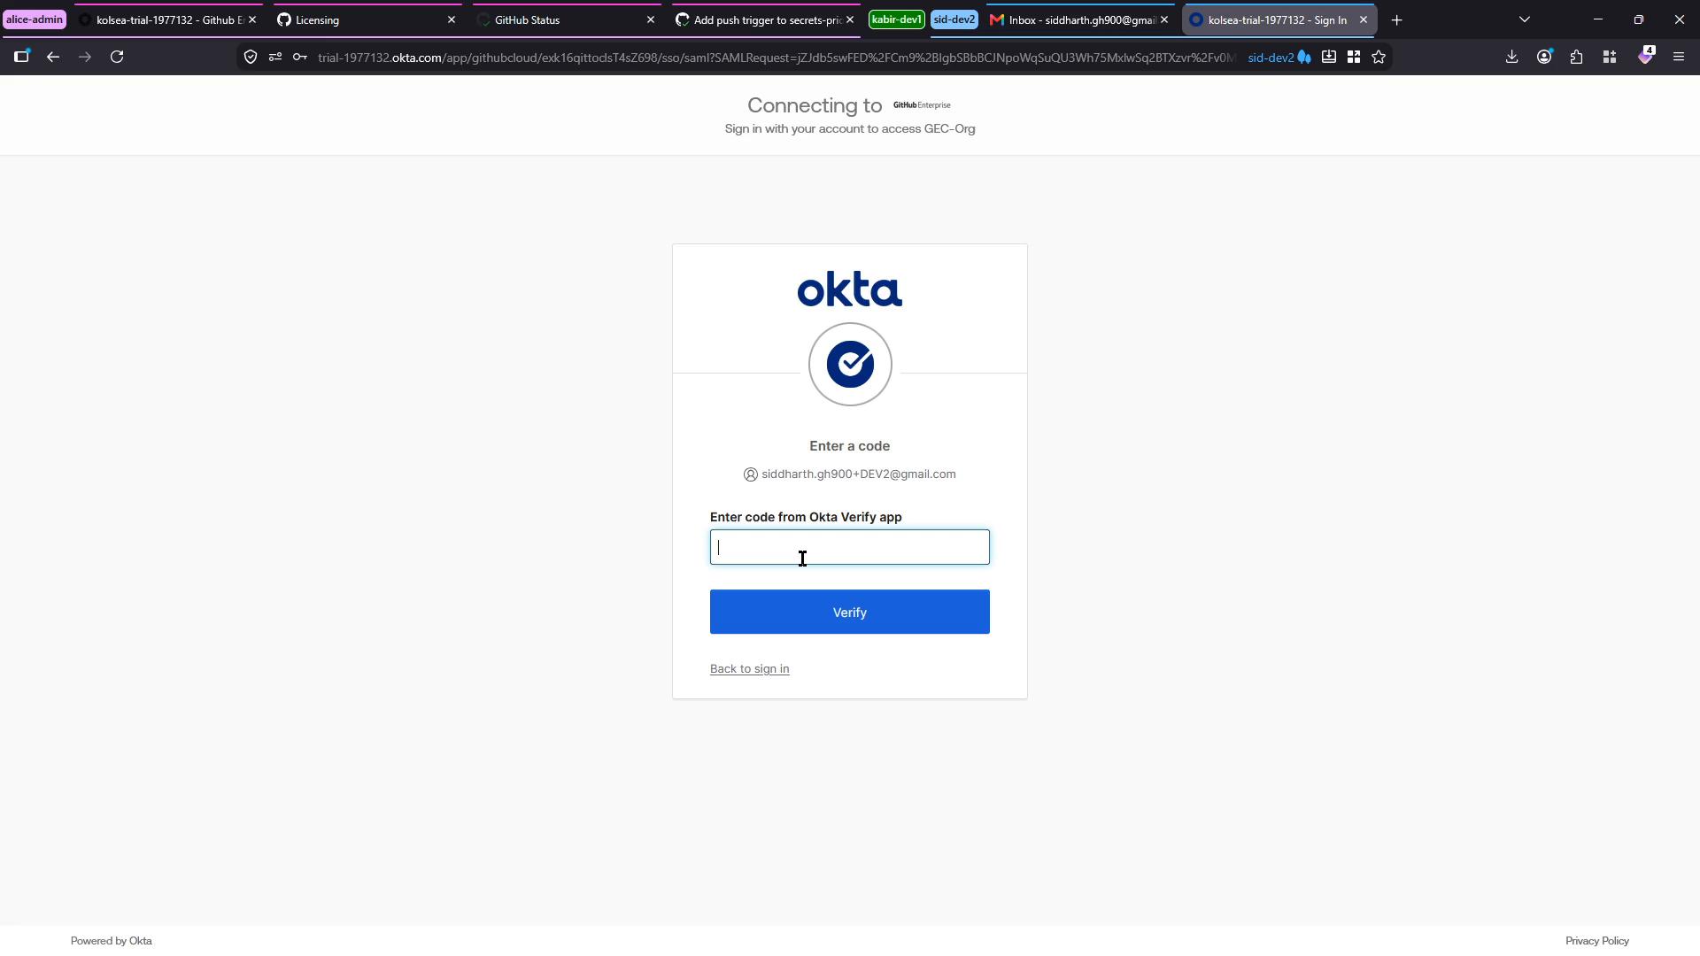The height and width of the screenshot is (956, 1700).
Task: Bookmark this page with star icon
Action: [x=1379, y=58]
